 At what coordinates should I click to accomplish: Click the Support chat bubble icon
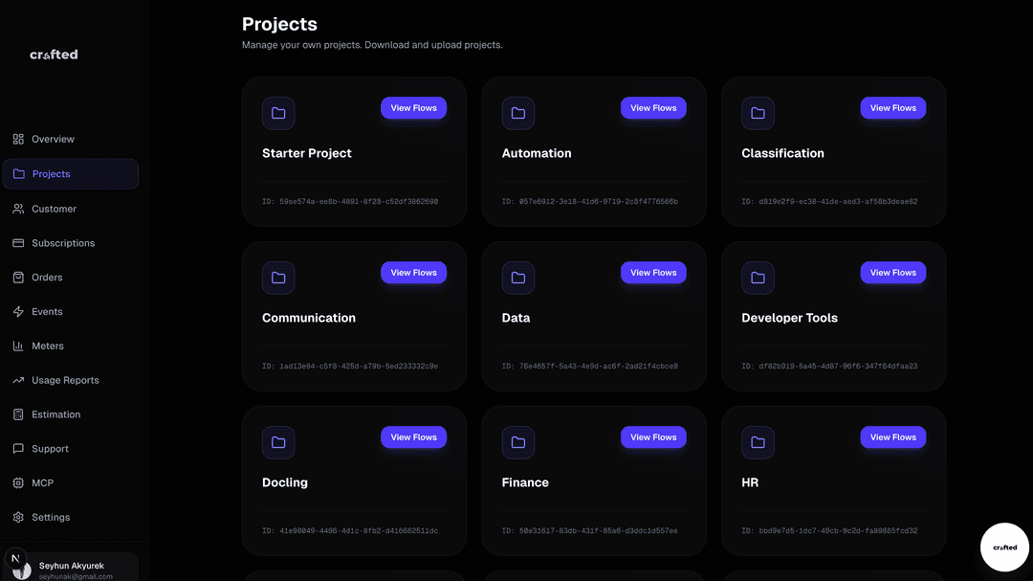18,449
